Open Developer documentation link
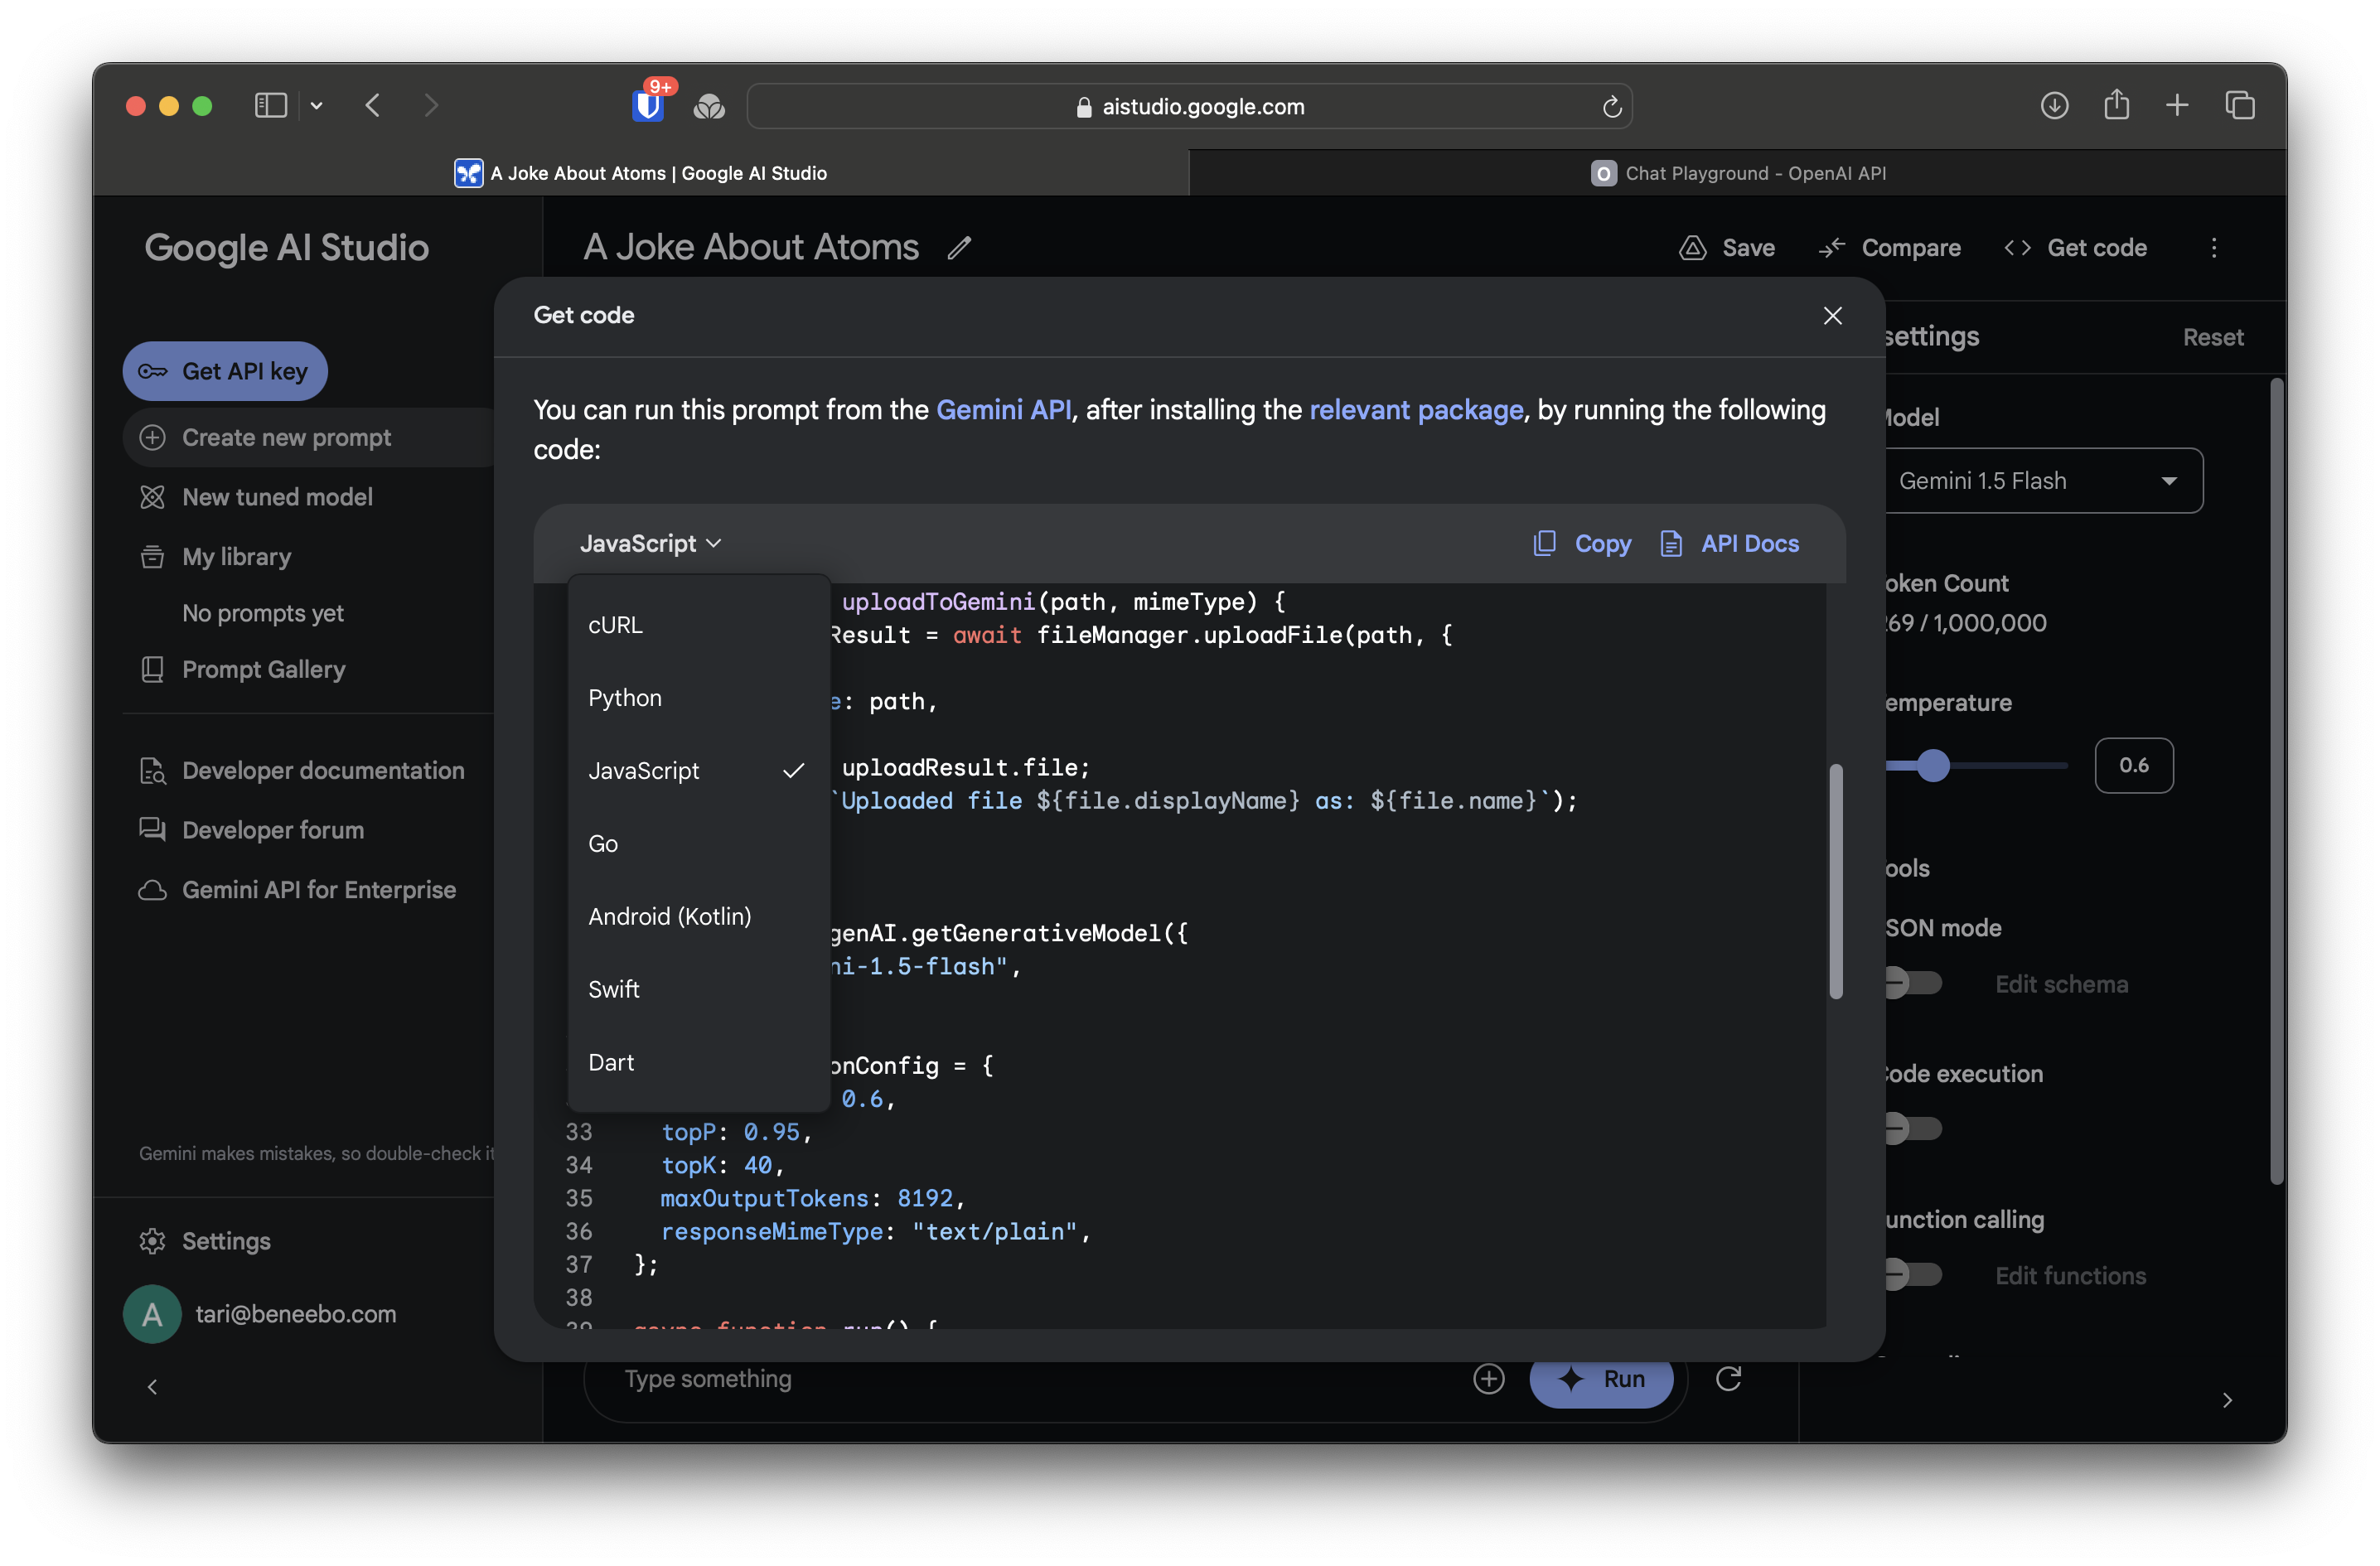Viewport: 2380px width, 1566px height. tap(302, 770)
